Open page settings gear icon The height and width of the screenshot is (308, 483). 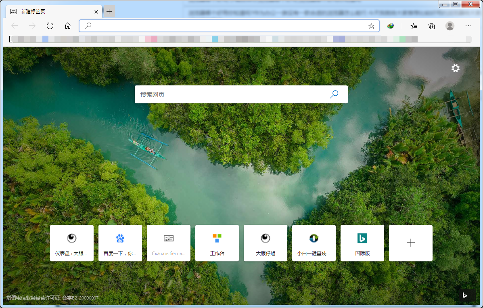(455, 69)
